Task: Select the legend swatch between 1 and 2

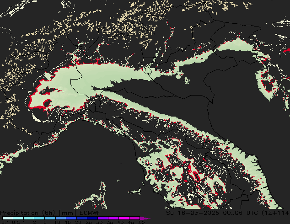Action: 29,218
